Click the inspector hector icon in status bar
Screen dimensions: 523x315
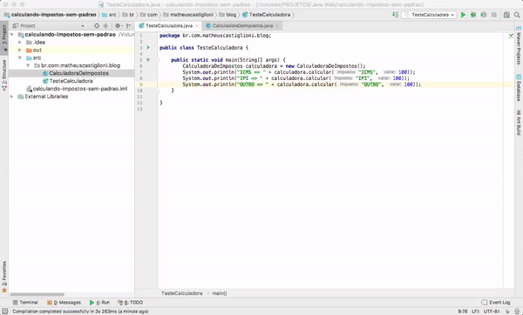[516, 312]
